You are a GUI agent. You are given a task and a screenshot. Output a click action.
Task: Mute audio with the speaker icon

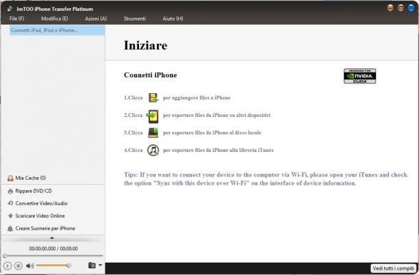click(29, 265)
